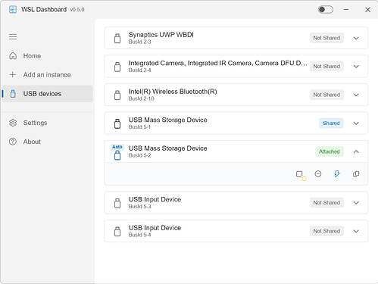Click the square icon with yellow badge
Screen dimensions: 378x284
(301, 175)
